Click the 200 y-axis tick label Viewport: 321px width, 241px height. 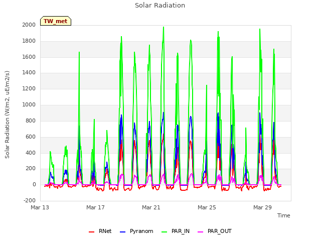(x=31, y=169)
